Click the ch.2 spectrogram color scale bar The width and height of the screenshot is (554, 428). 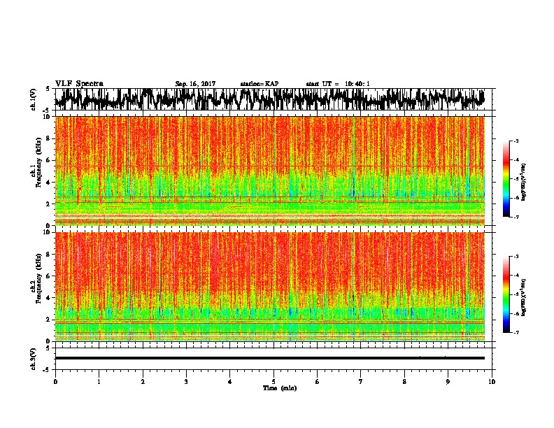(x=506, y=294)
